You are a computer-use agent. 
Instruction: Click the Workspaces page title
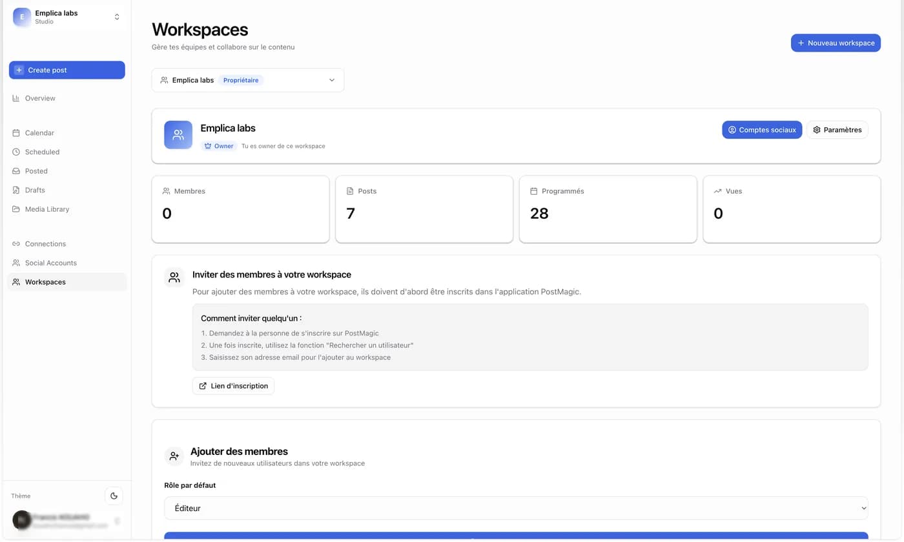coord(200,30)
